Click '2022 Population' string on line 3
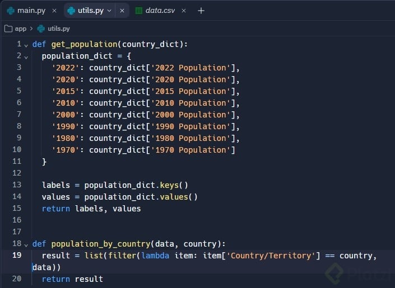The height and width of the screenshot is (288, 395). 190,68
